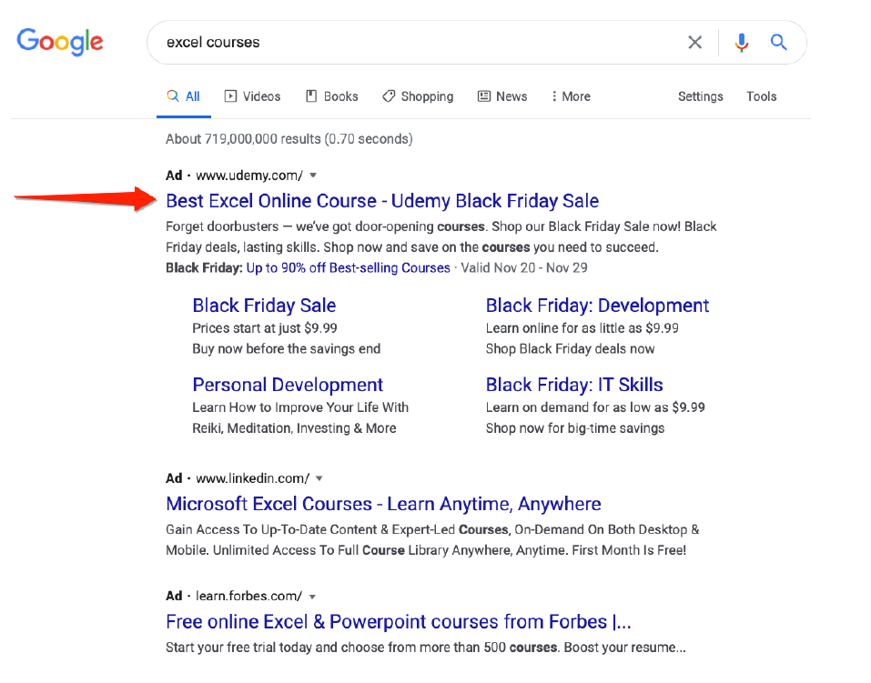The height and width of the screenshot is (683, 871).
Task: Open Best Excel Online Course Udemy ad
Action: (382, 201)
